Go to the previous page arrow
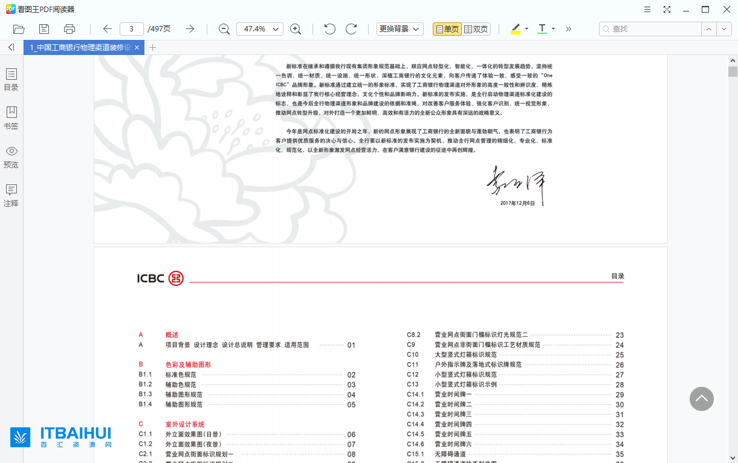The height and width of the screenshot is (463, 738). tap(108, 29)
